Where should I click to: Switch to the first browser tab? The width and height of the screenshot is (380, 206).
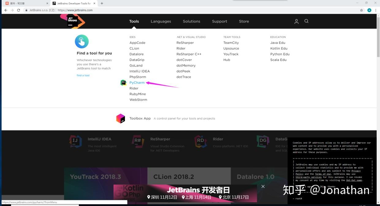click(x=26, y=3)
